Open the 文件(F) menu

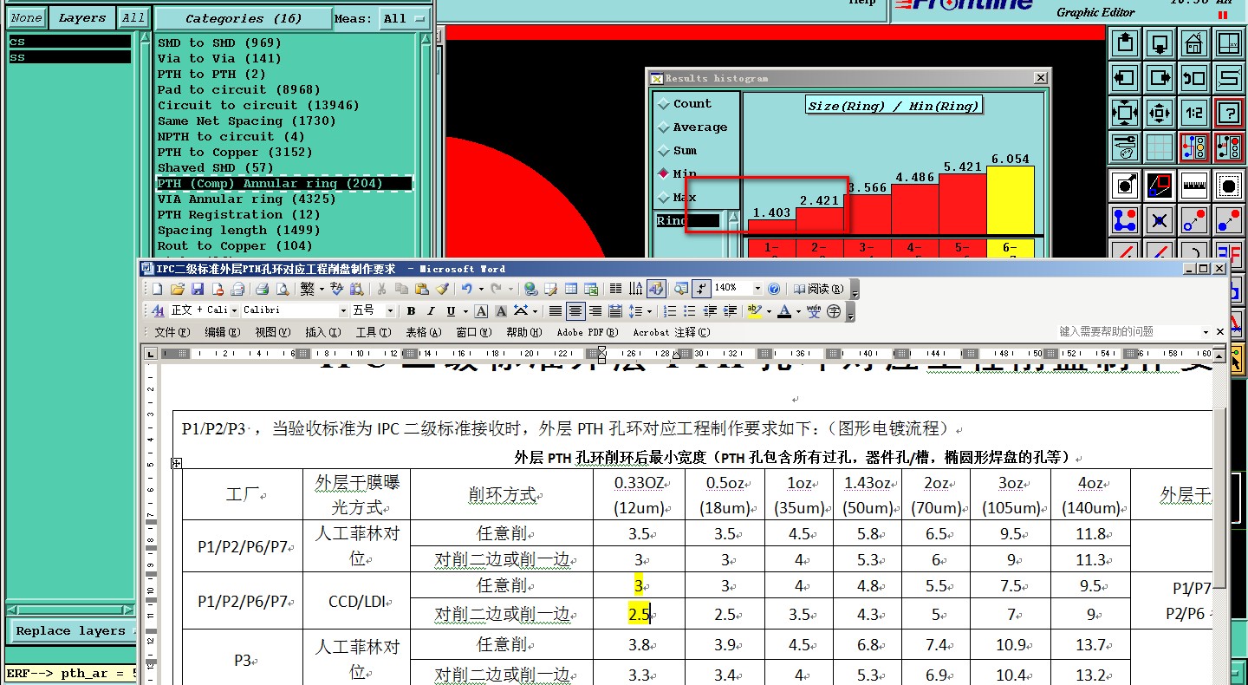[172, 332]
